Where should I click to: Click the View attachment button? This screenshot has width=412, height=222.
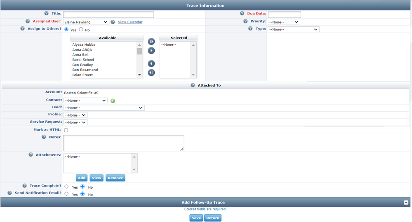point(97,178)
